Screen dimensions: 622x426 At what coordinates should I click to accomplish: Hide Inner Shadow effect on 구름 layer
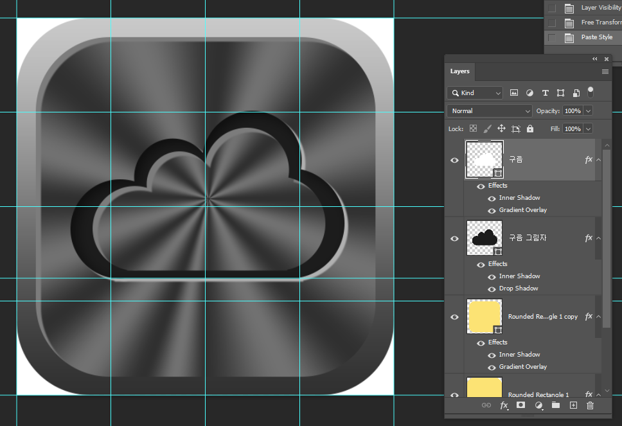[492, 199]
